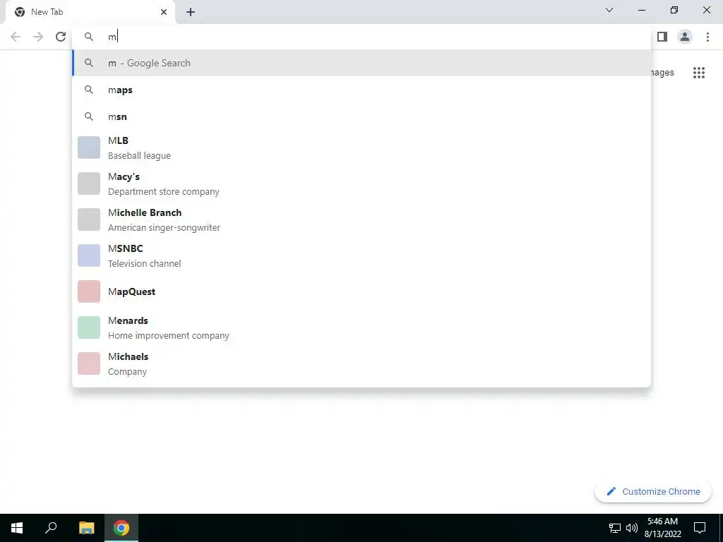Click the MLB suggestion thumbnail
Image resolution: width=723 pixels, height=542 pixels.
pyautogui.click(x=89, y=147)
